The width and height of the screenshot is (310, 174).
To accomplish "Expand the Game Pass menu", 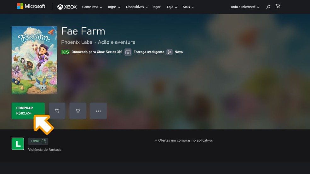I will pos(92,7).
